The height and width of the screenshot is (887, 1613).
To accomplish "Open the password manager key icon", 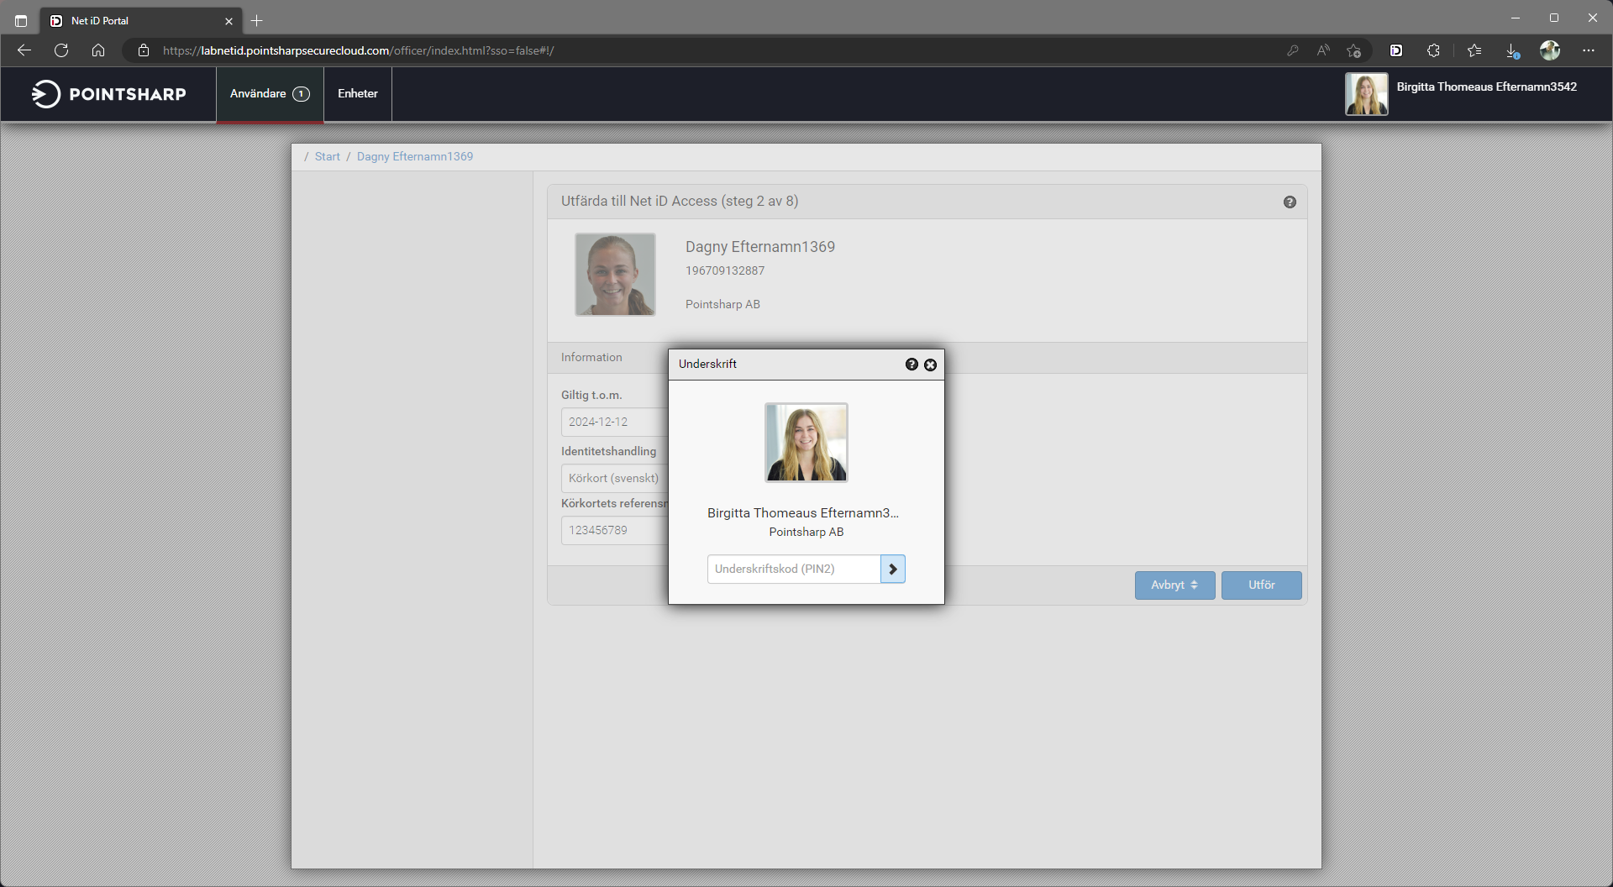I will coord(1293,50).
